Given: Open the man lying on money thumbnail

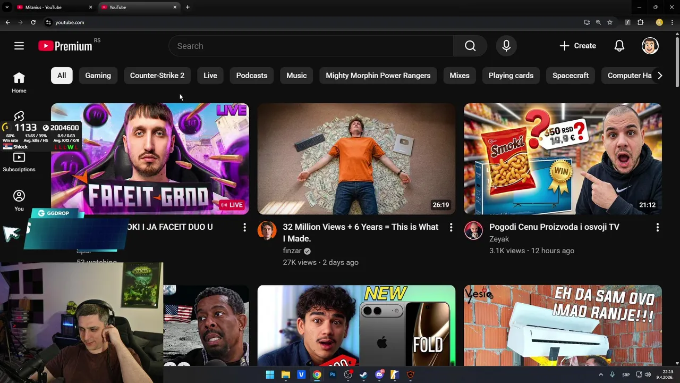Looking at the screenshot, I should (x=356, y=159).
